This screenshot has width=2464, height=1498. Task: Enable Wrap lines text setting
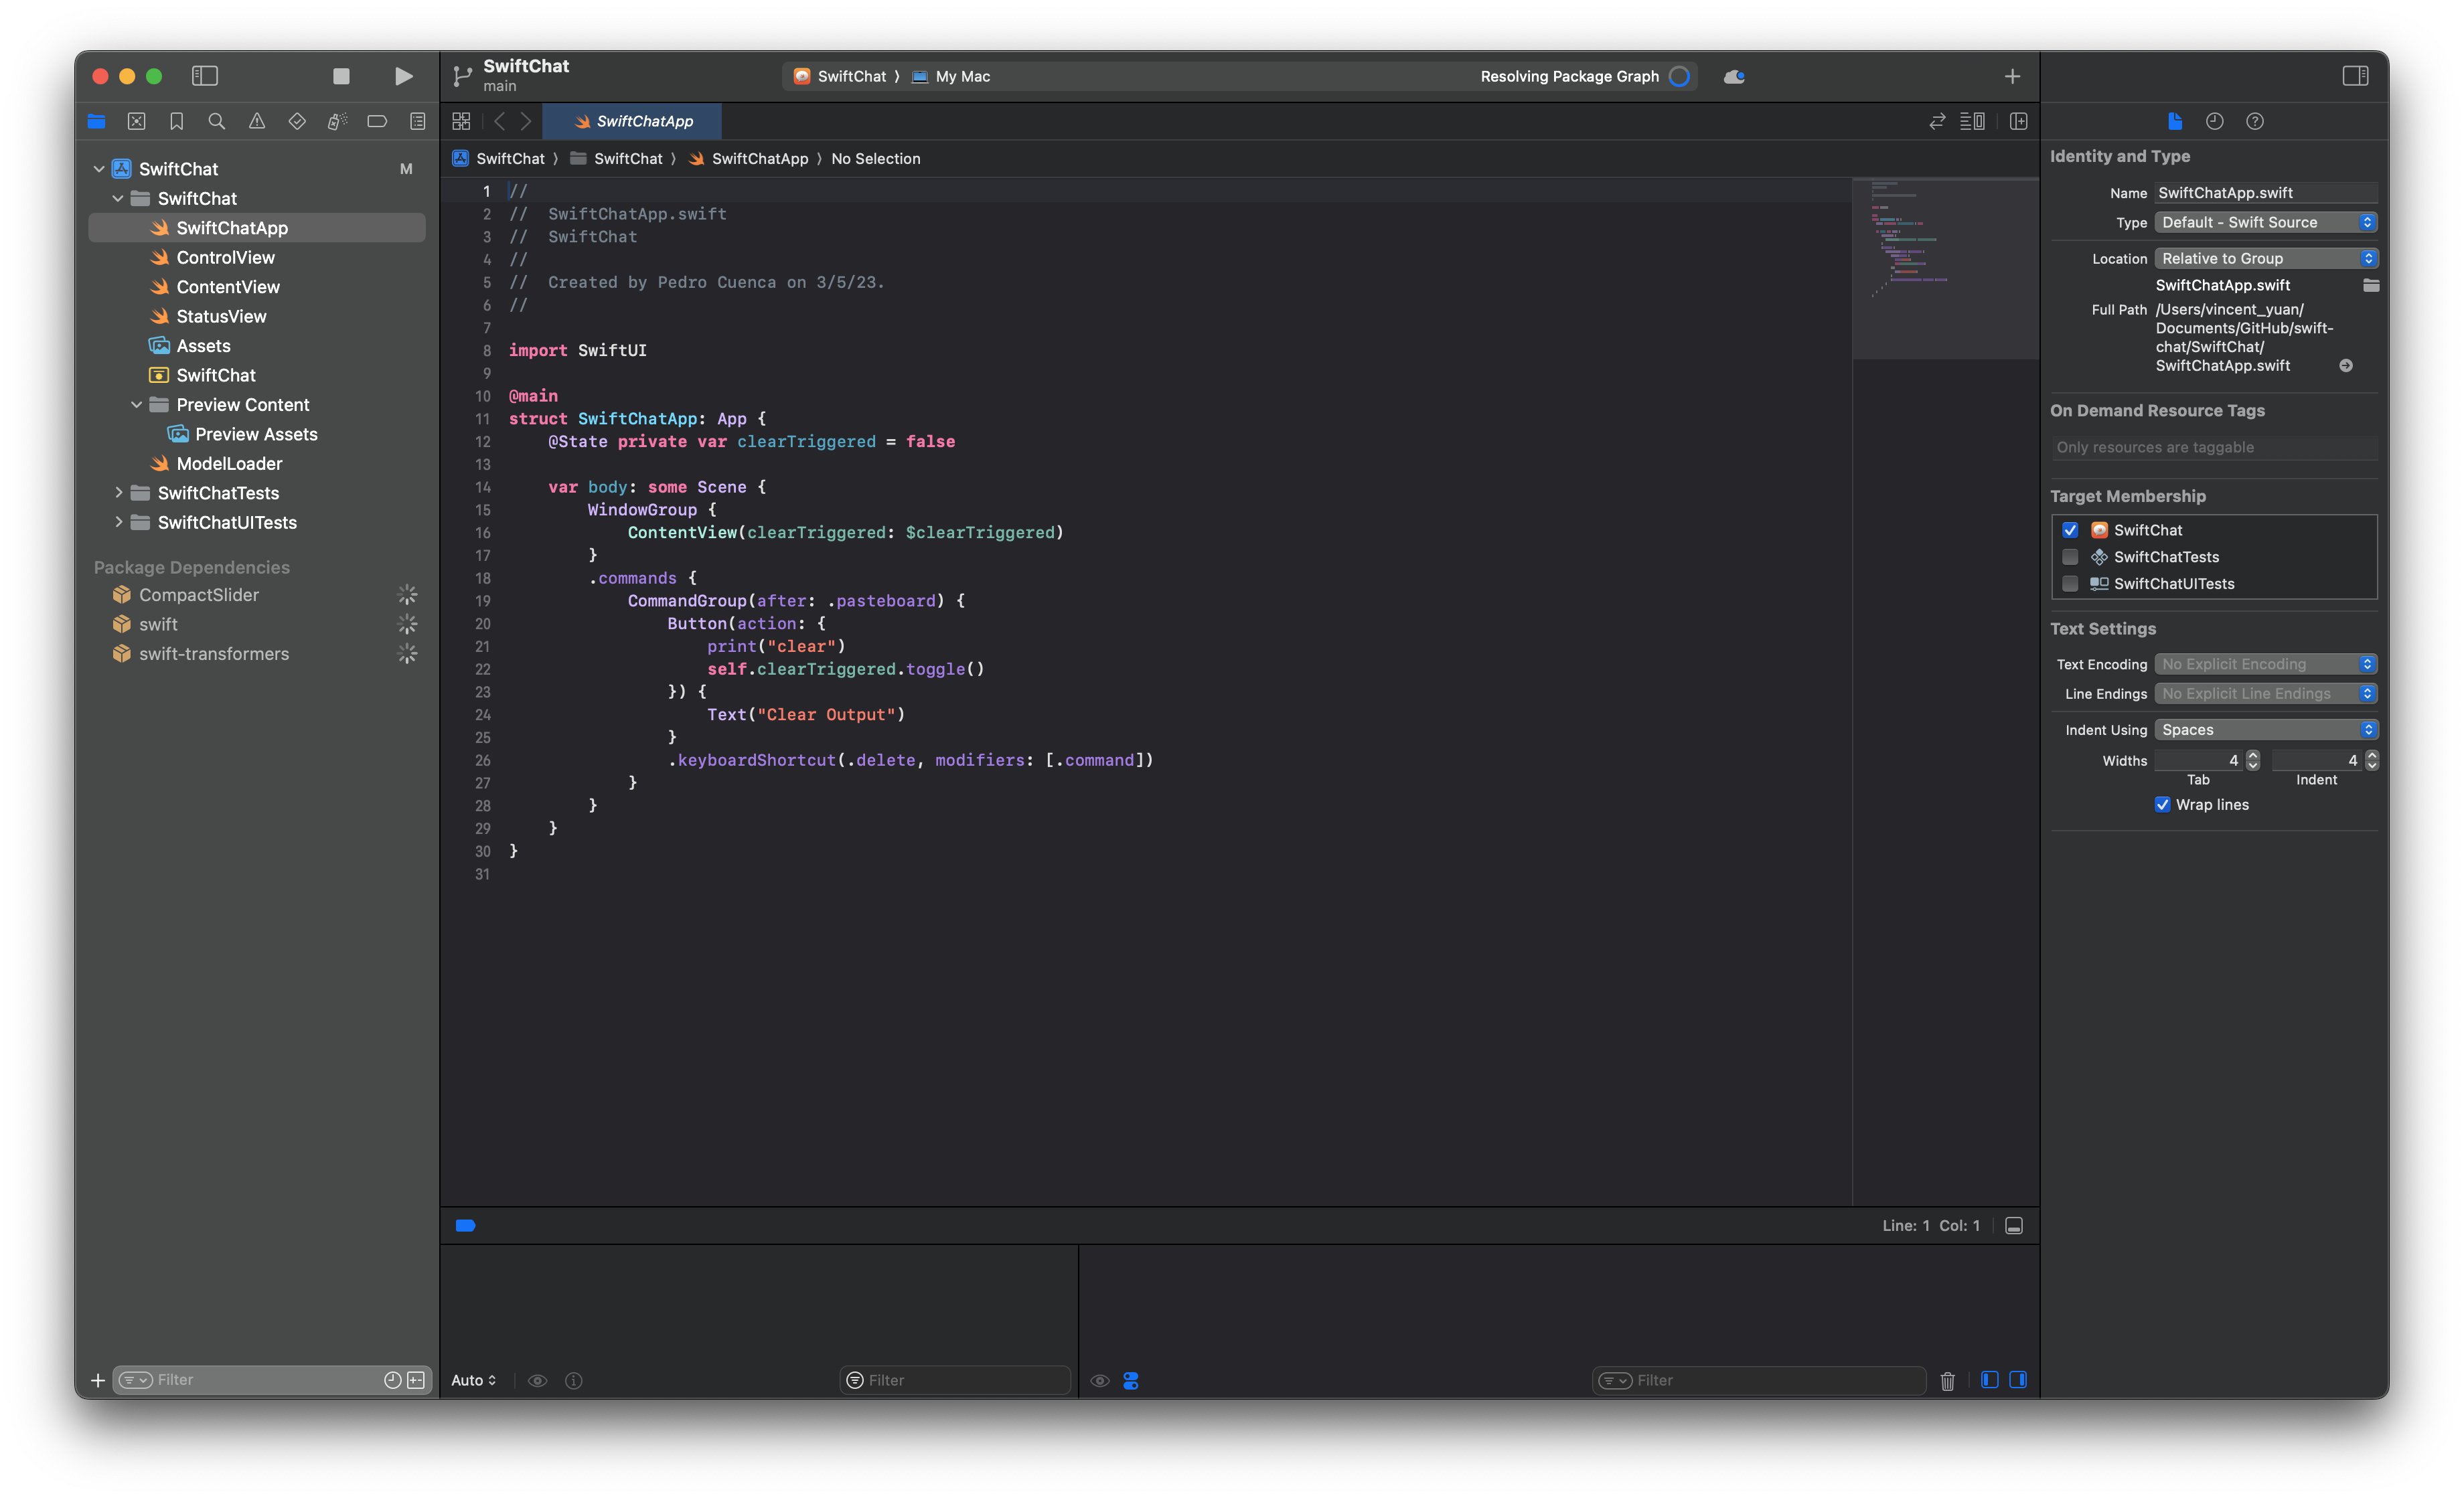2161,805
